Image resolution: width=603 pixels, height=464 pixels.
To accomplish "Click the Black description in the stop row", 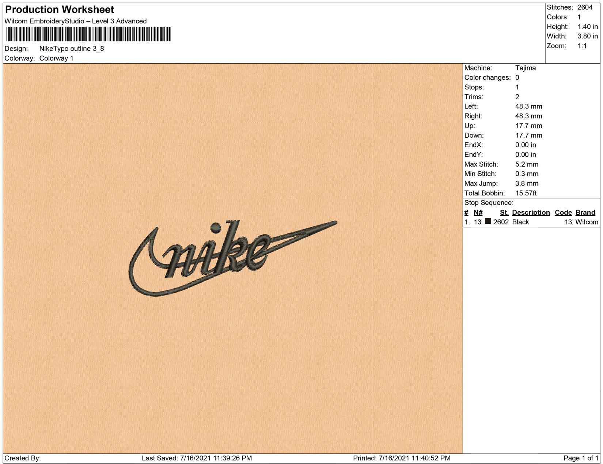I will pyautogui.click(x=520, y=222).
